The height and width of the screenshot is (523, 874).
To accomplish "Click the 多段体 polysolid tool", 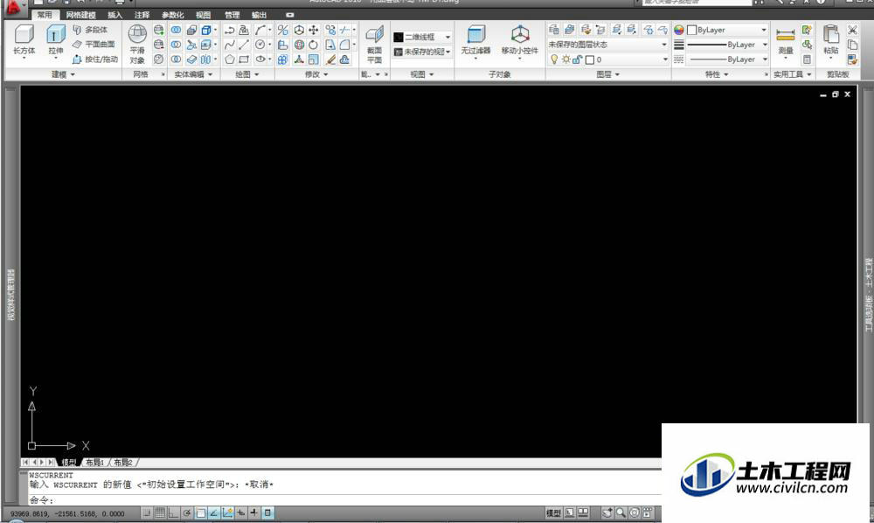I will [90, 30].
